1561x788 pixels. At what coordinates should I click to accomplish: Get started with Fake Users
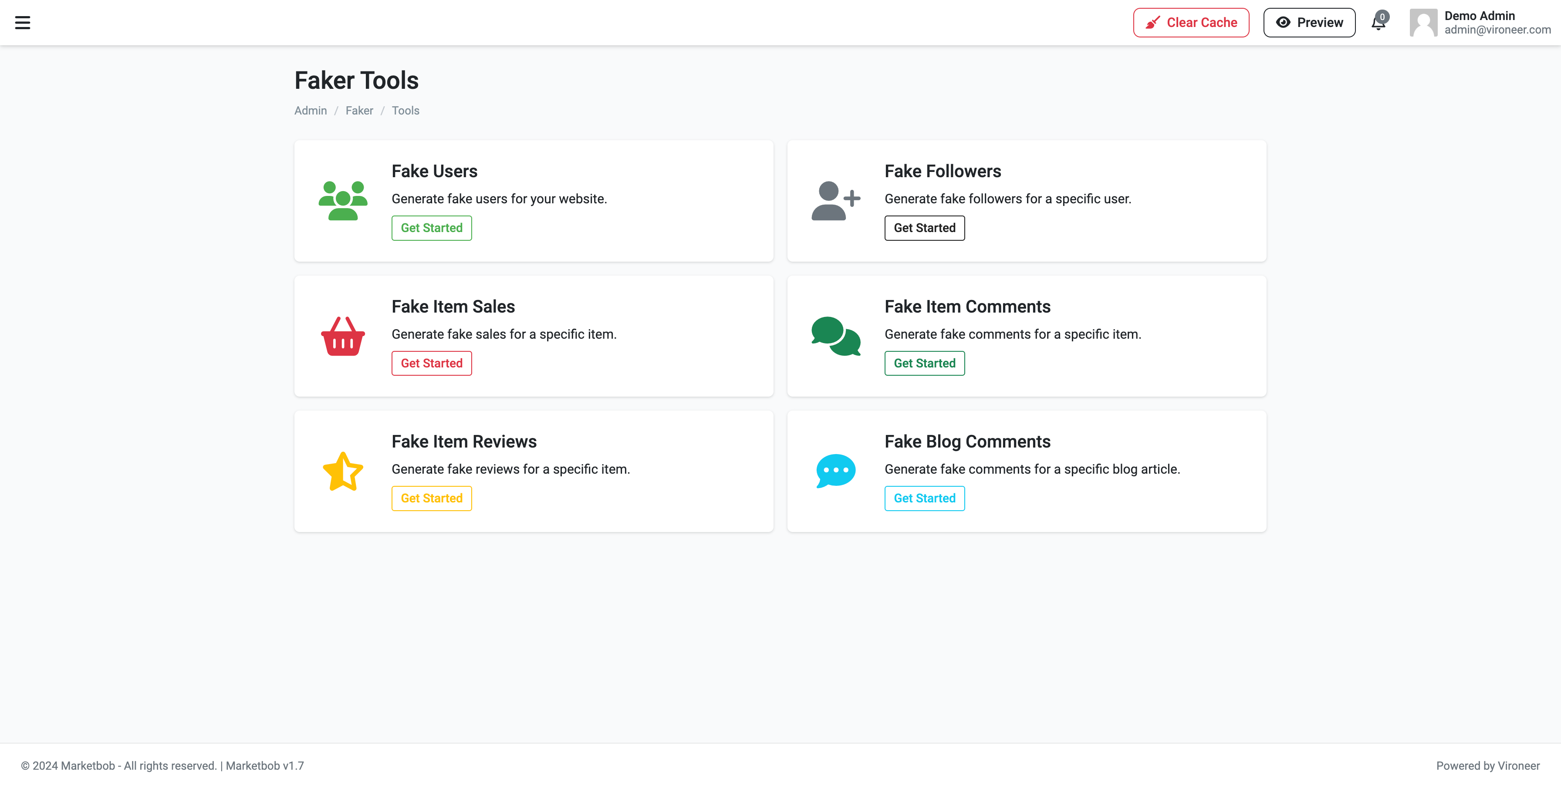[432, 228]
